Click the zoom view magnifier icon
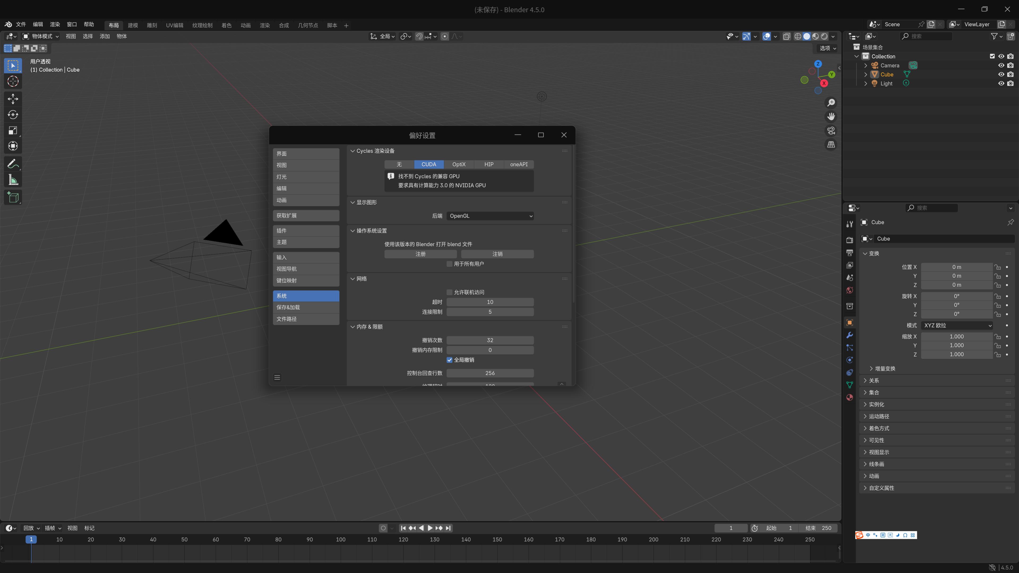This screenshot has height=573, width=1019. tap(831, 103)
